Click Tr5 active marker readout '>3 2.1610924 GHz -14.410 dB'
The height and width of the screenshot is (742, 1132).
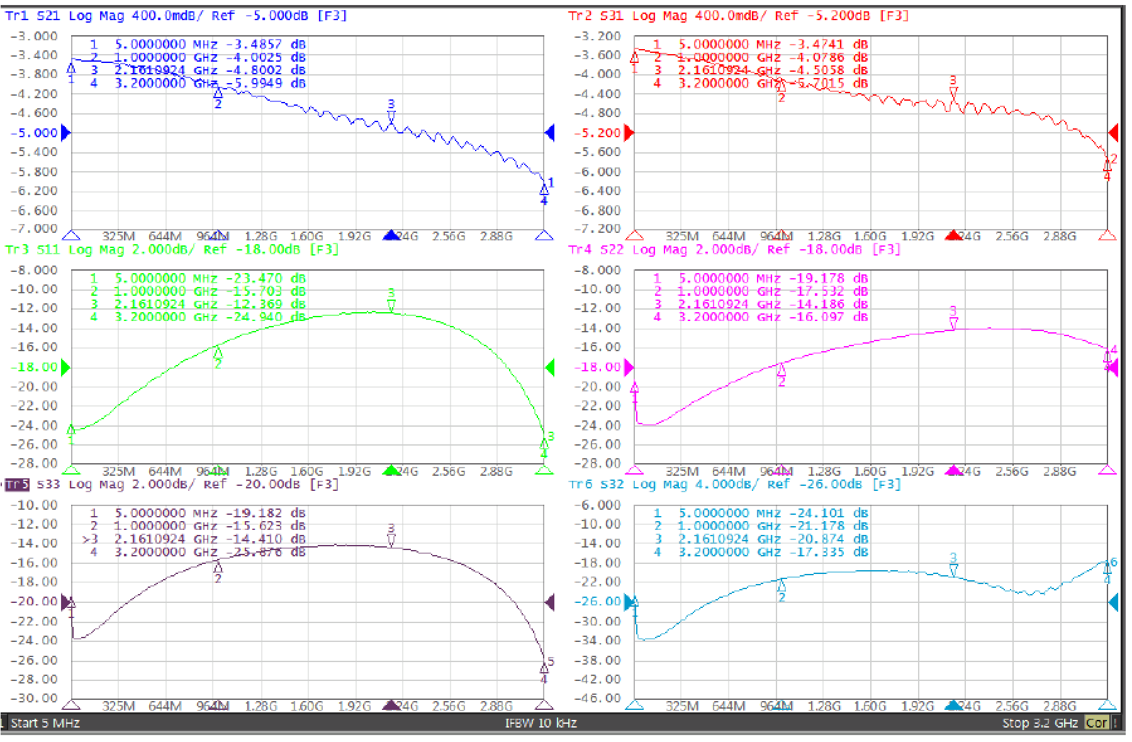point(194,539)
